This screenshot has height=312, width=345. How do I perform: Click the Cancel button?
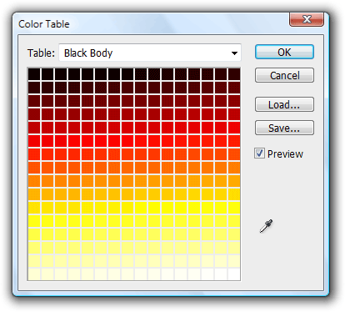[x=284, y=75]
